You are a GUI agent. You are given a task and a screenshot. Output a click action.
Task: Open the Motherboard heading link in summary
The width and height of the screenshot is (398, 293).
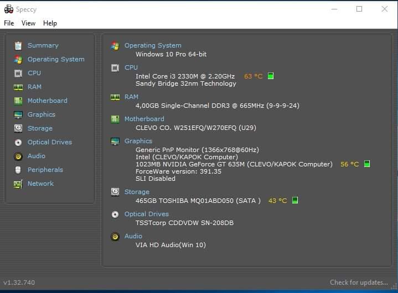pyautogui.click(x=144, y=119)
